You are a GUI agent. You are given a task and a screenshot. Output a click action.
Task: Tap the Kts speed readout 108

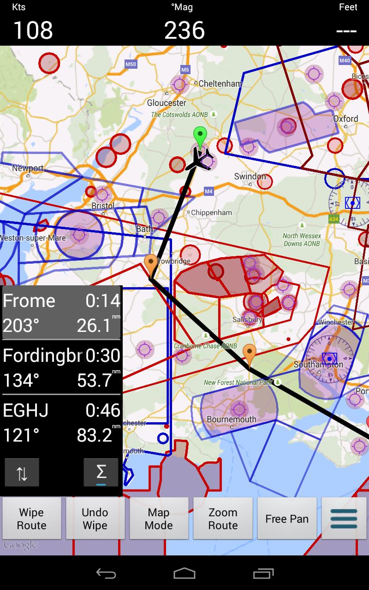(x=33, y=30)
